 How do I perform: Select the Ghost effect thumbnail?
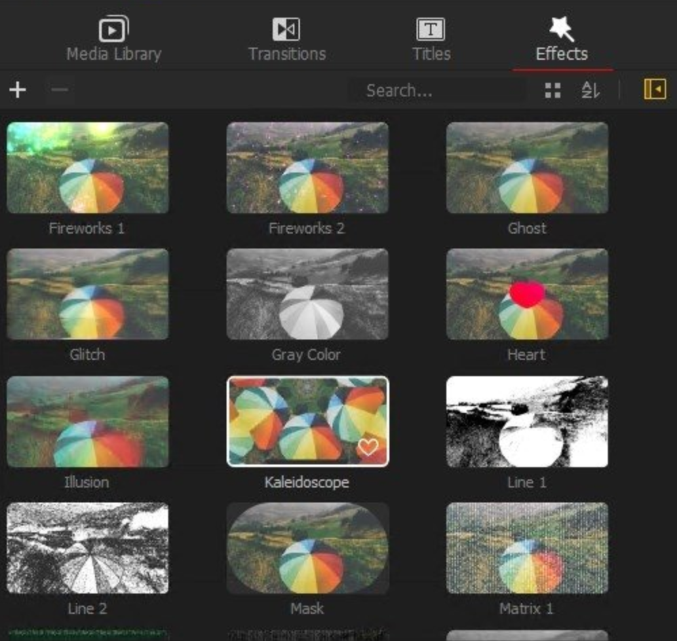click(527, 168)
